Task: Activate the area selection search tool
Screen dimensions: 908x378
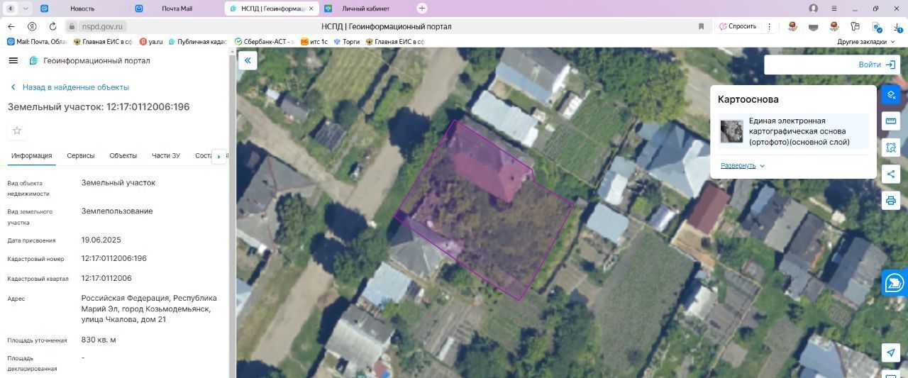Action: pyautogui.click(x=891, y=148)
